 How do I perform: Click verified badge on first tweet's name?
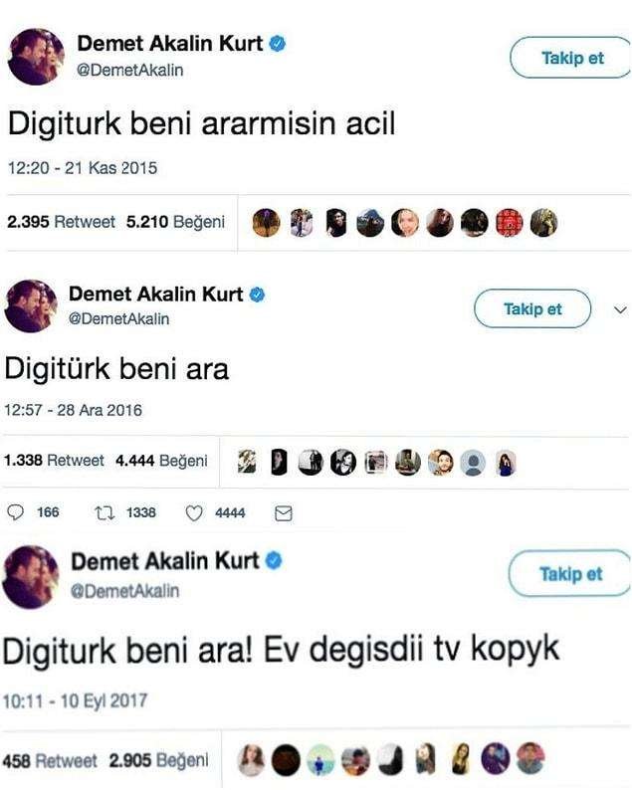[x=278, y=44]
